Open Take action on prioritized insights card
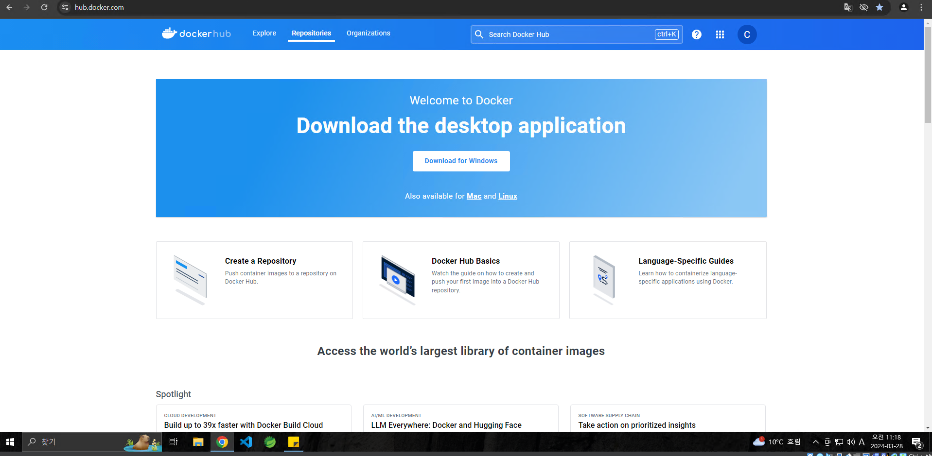 click(x=668, y=419)
